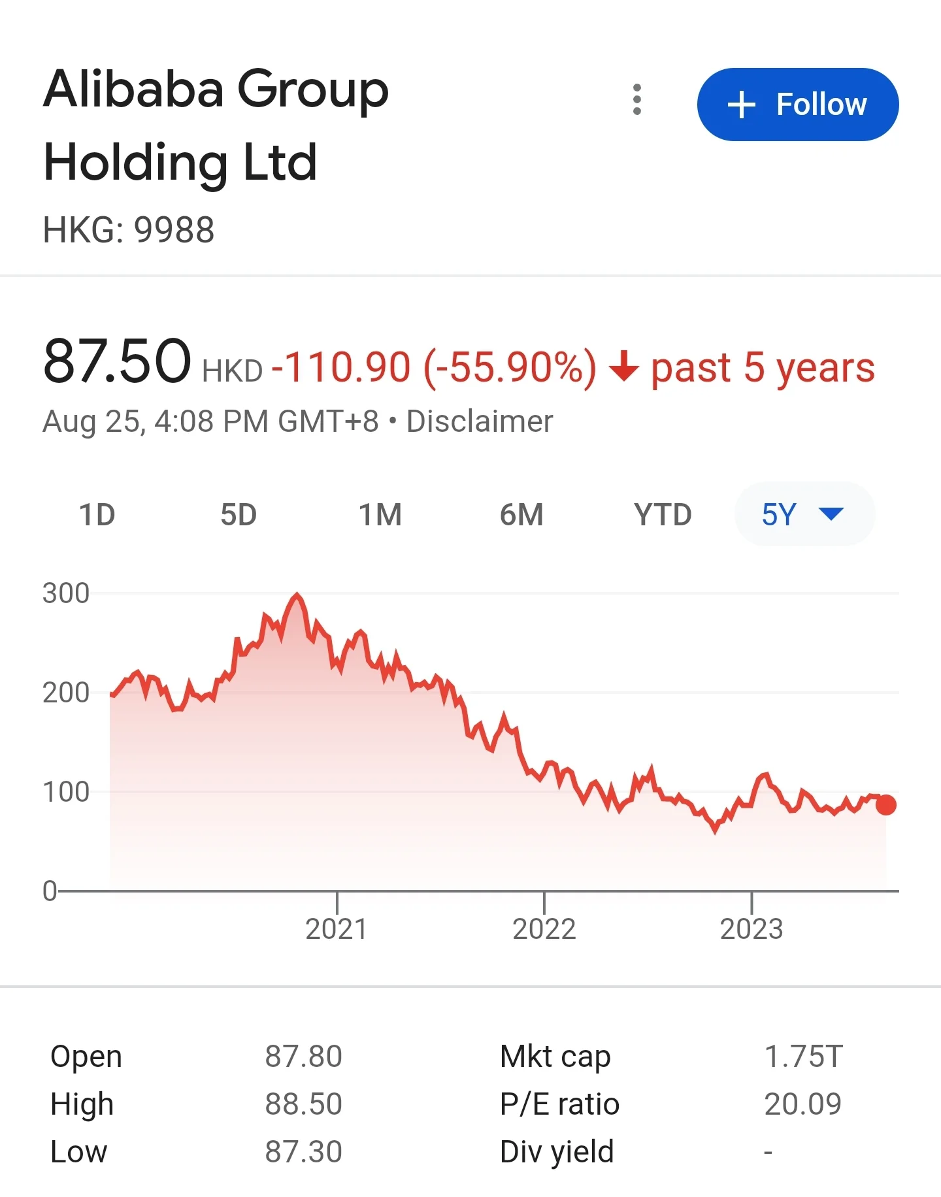This screenshot has height=1197, width=941.
Task: Switch to the 1M time range
Action: tap(380, 515)
